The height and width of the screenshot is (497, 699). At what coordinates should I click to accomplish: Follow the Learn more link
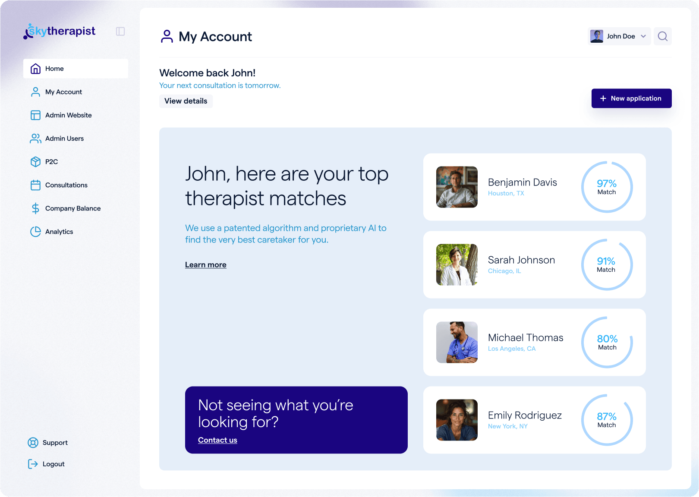tap(205, 265)
